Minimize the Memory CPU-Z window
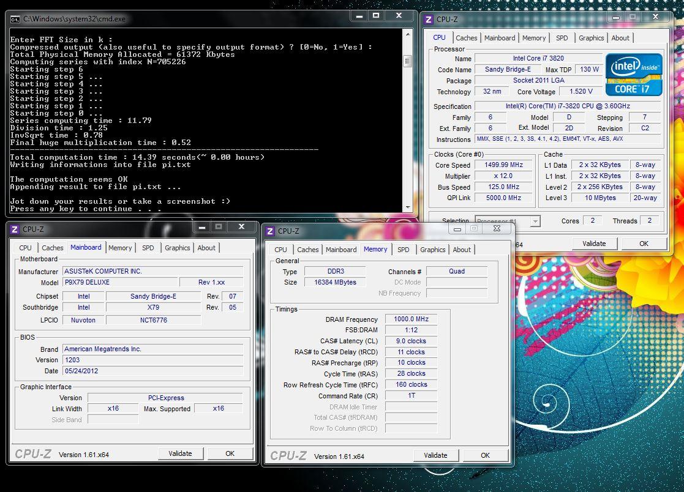684x492 pixels. pos(457,229)
